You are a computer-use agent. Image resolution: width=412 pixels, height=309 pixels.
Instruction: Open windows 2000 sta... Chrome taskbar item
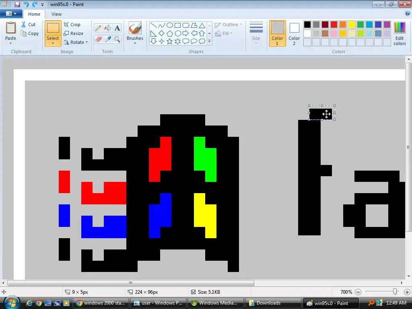[x=101, y=303]
